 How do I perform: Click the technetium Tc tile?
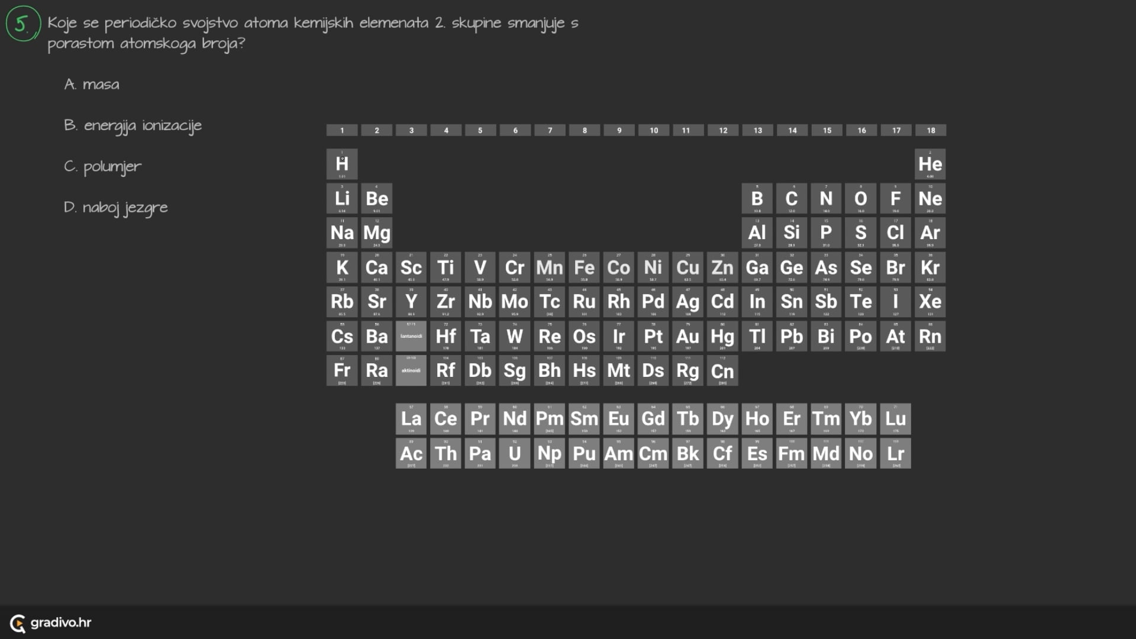click(550, 302)
